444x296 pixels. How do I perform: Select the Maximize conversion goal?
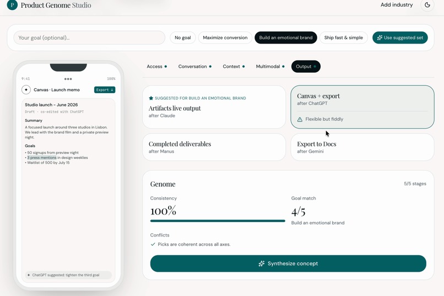[225, 37]
